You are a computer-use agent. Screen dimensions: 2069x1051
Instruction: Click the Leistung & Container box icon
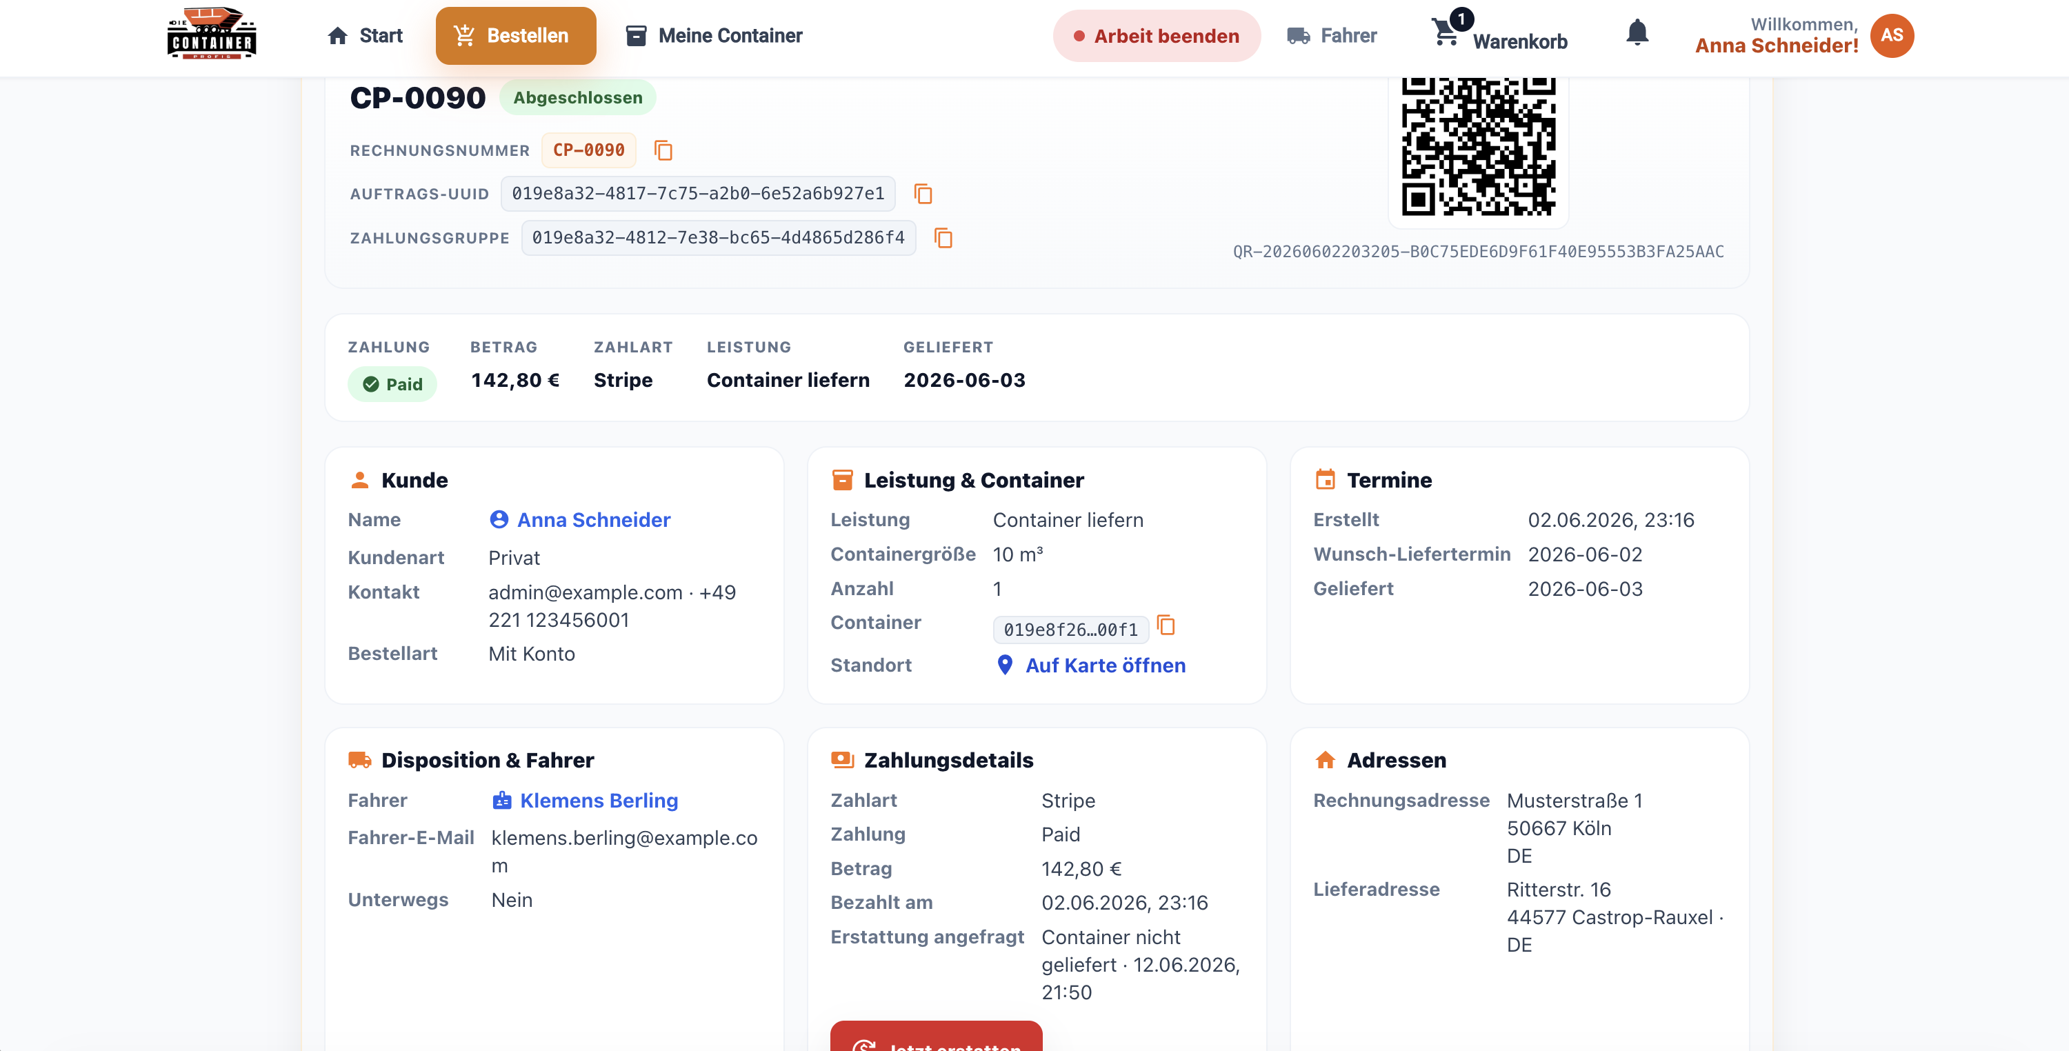[843, 480]
